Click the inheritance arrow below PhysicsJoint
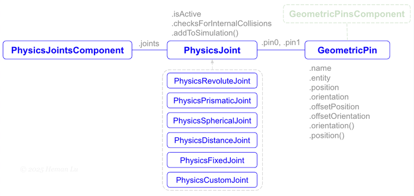This screenshot has height=196, width=414. point(212,64)
